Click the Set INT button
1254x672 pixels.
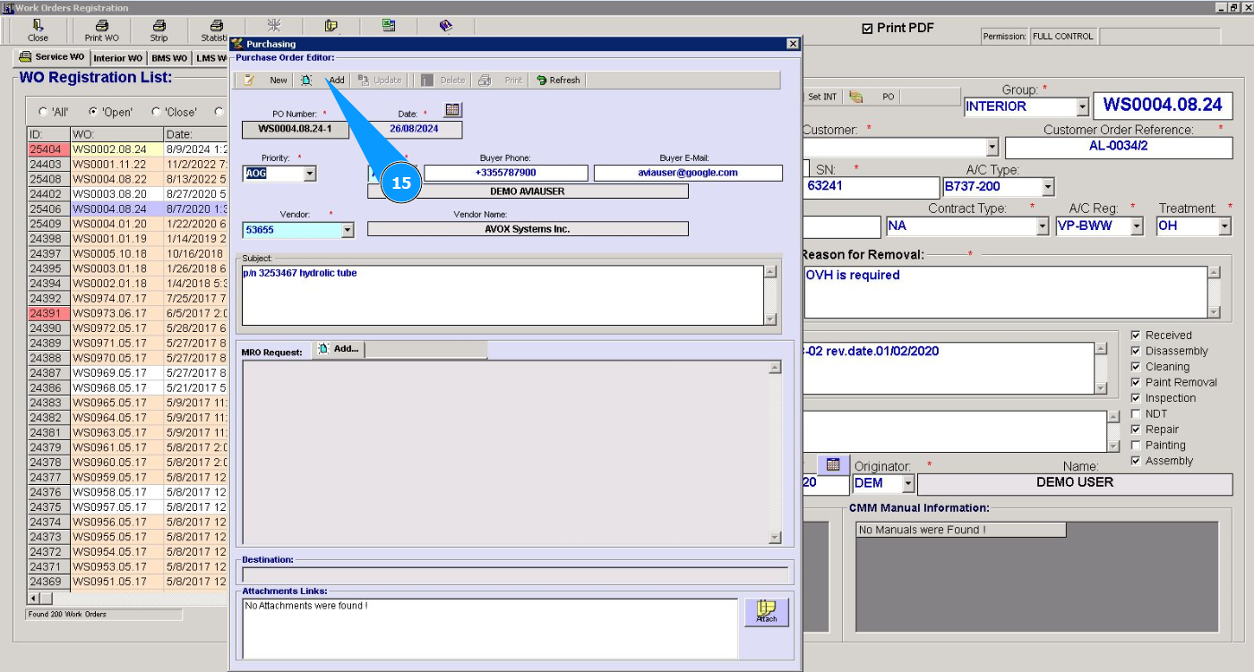point(821,97)
